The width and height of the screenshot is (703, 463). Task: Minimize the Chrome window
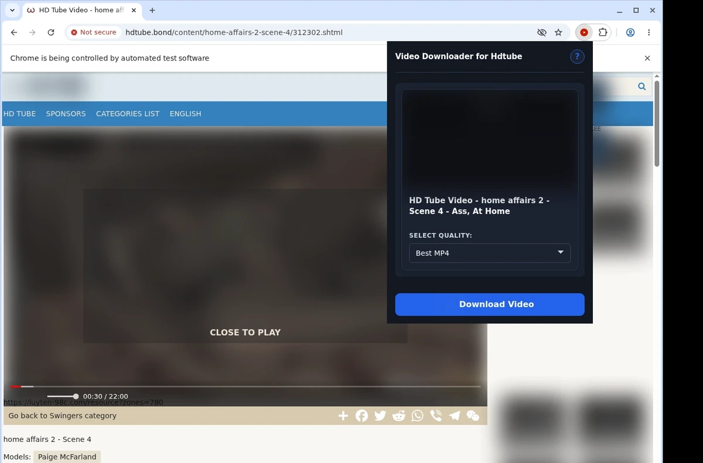[620, 11]
